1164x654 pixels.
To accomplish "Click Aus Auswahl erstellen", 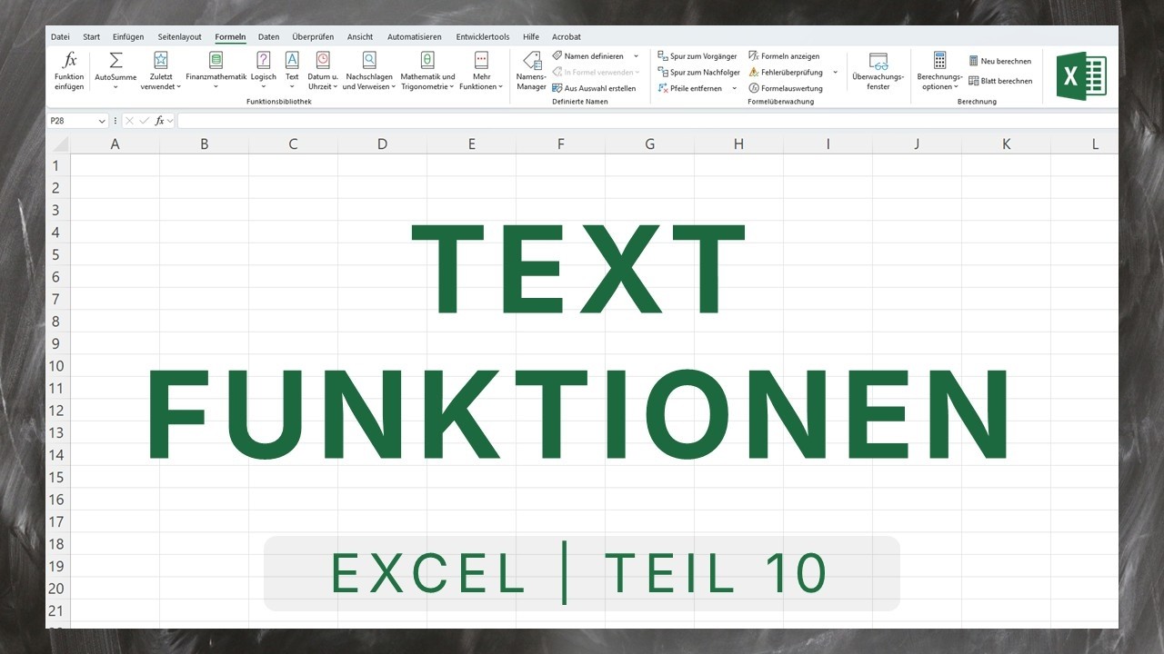I will point(594,88).
